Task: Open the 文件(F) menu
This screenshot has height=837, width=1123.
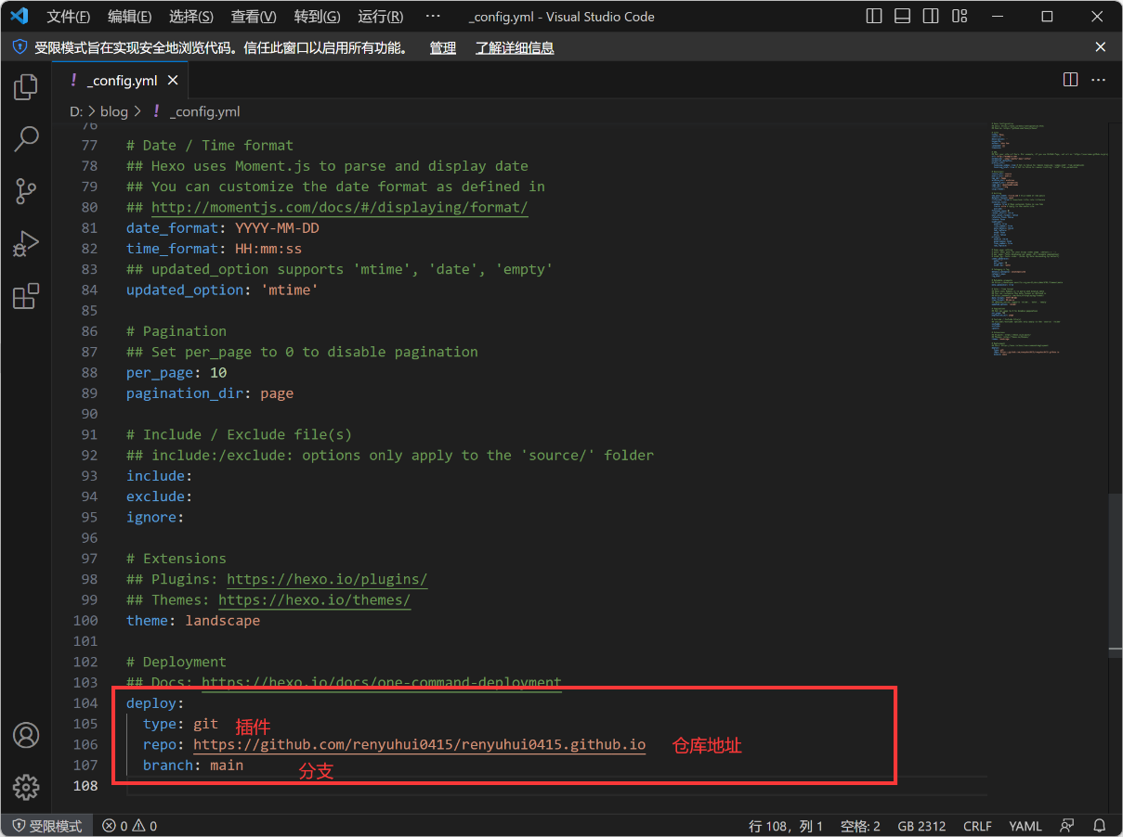Action: (x=69, y=17)
